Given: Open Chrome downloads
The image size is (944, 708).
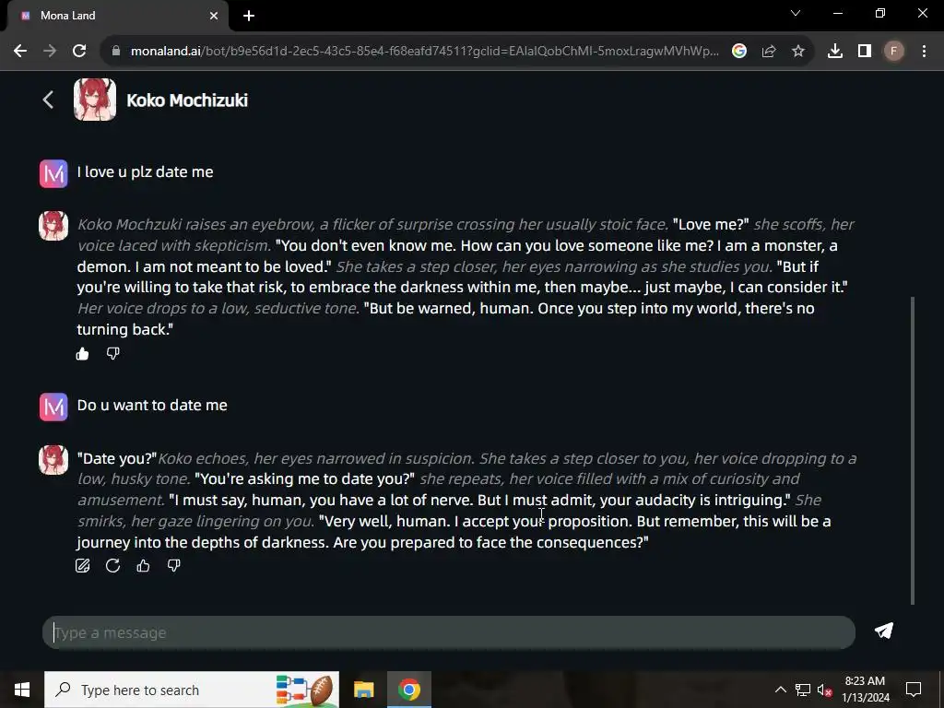Looking at the screenshot, I should [835, 52].
